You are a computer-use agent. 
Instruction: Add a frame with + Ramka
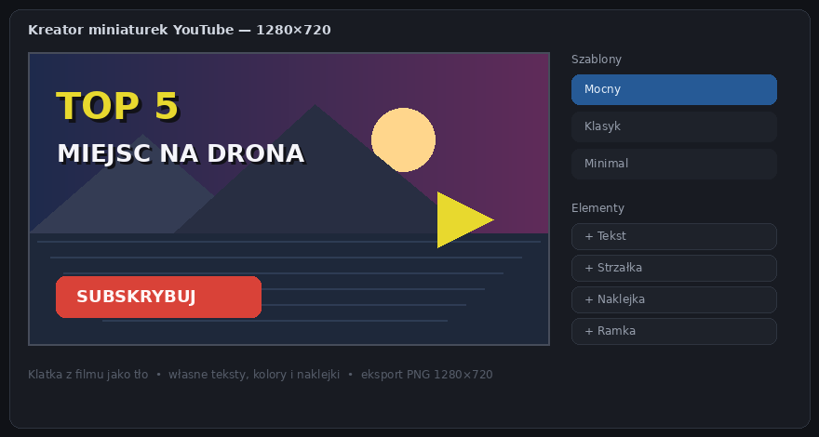coord(674,331)
